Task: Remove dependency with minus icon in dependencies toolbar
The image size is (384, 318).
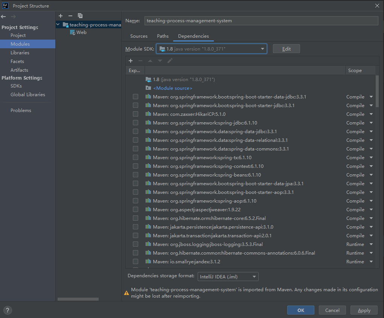Action: [x=140, y=61]
